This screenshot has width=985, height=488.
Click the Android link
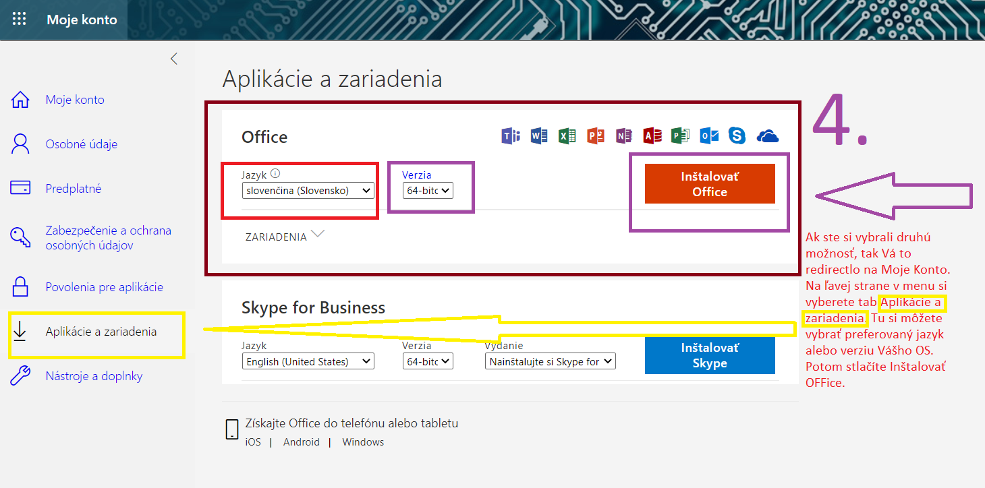point(302,442)
